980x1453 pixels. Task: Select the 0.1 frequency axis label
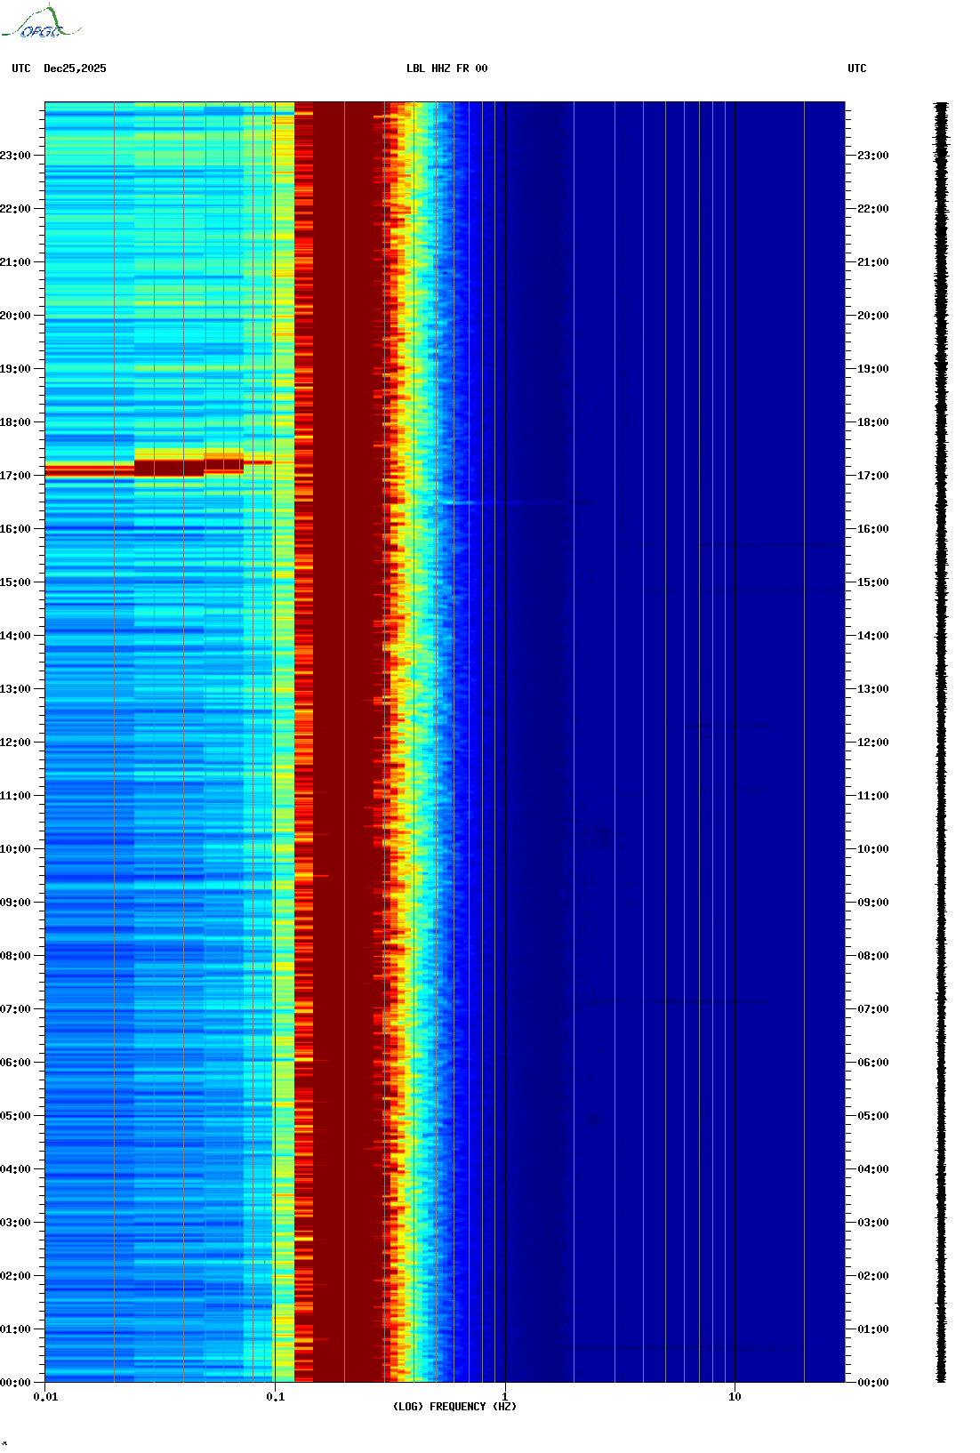click(276, 1397)
